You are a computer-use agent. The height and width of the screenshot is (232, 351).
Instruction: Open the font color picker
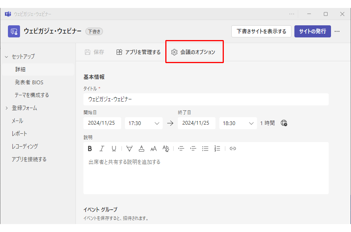pyautogui.click(x=142, y=148)
